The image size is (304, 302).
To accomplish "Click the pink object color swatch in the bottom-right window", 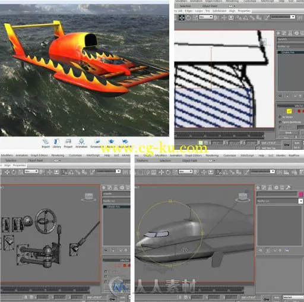I will click(300, 194).
